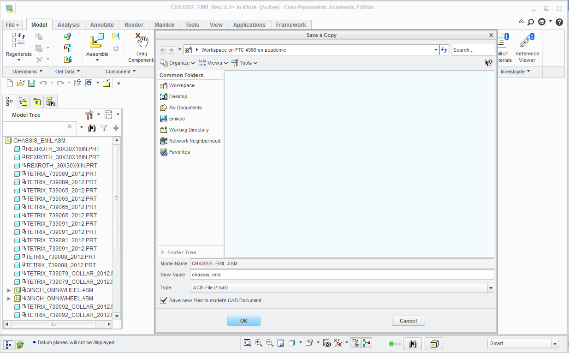Click the Undo arrow in quick access toolbar

(x=43, y=83)
